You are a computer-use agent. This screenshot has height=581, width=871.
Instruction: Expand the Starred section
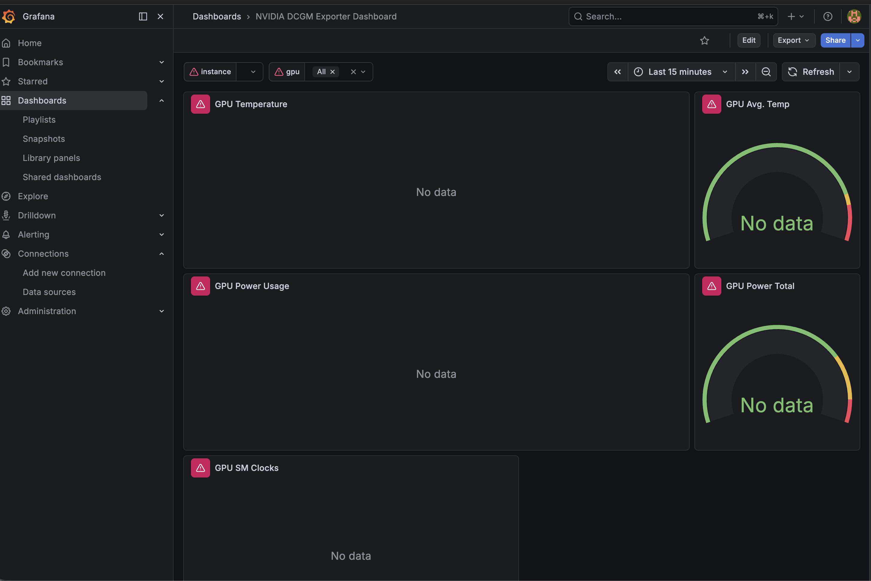162,81
